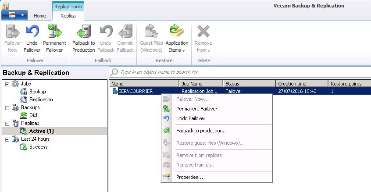
Task: Select the SERVCOURRIER replica row
Action: 240,91
